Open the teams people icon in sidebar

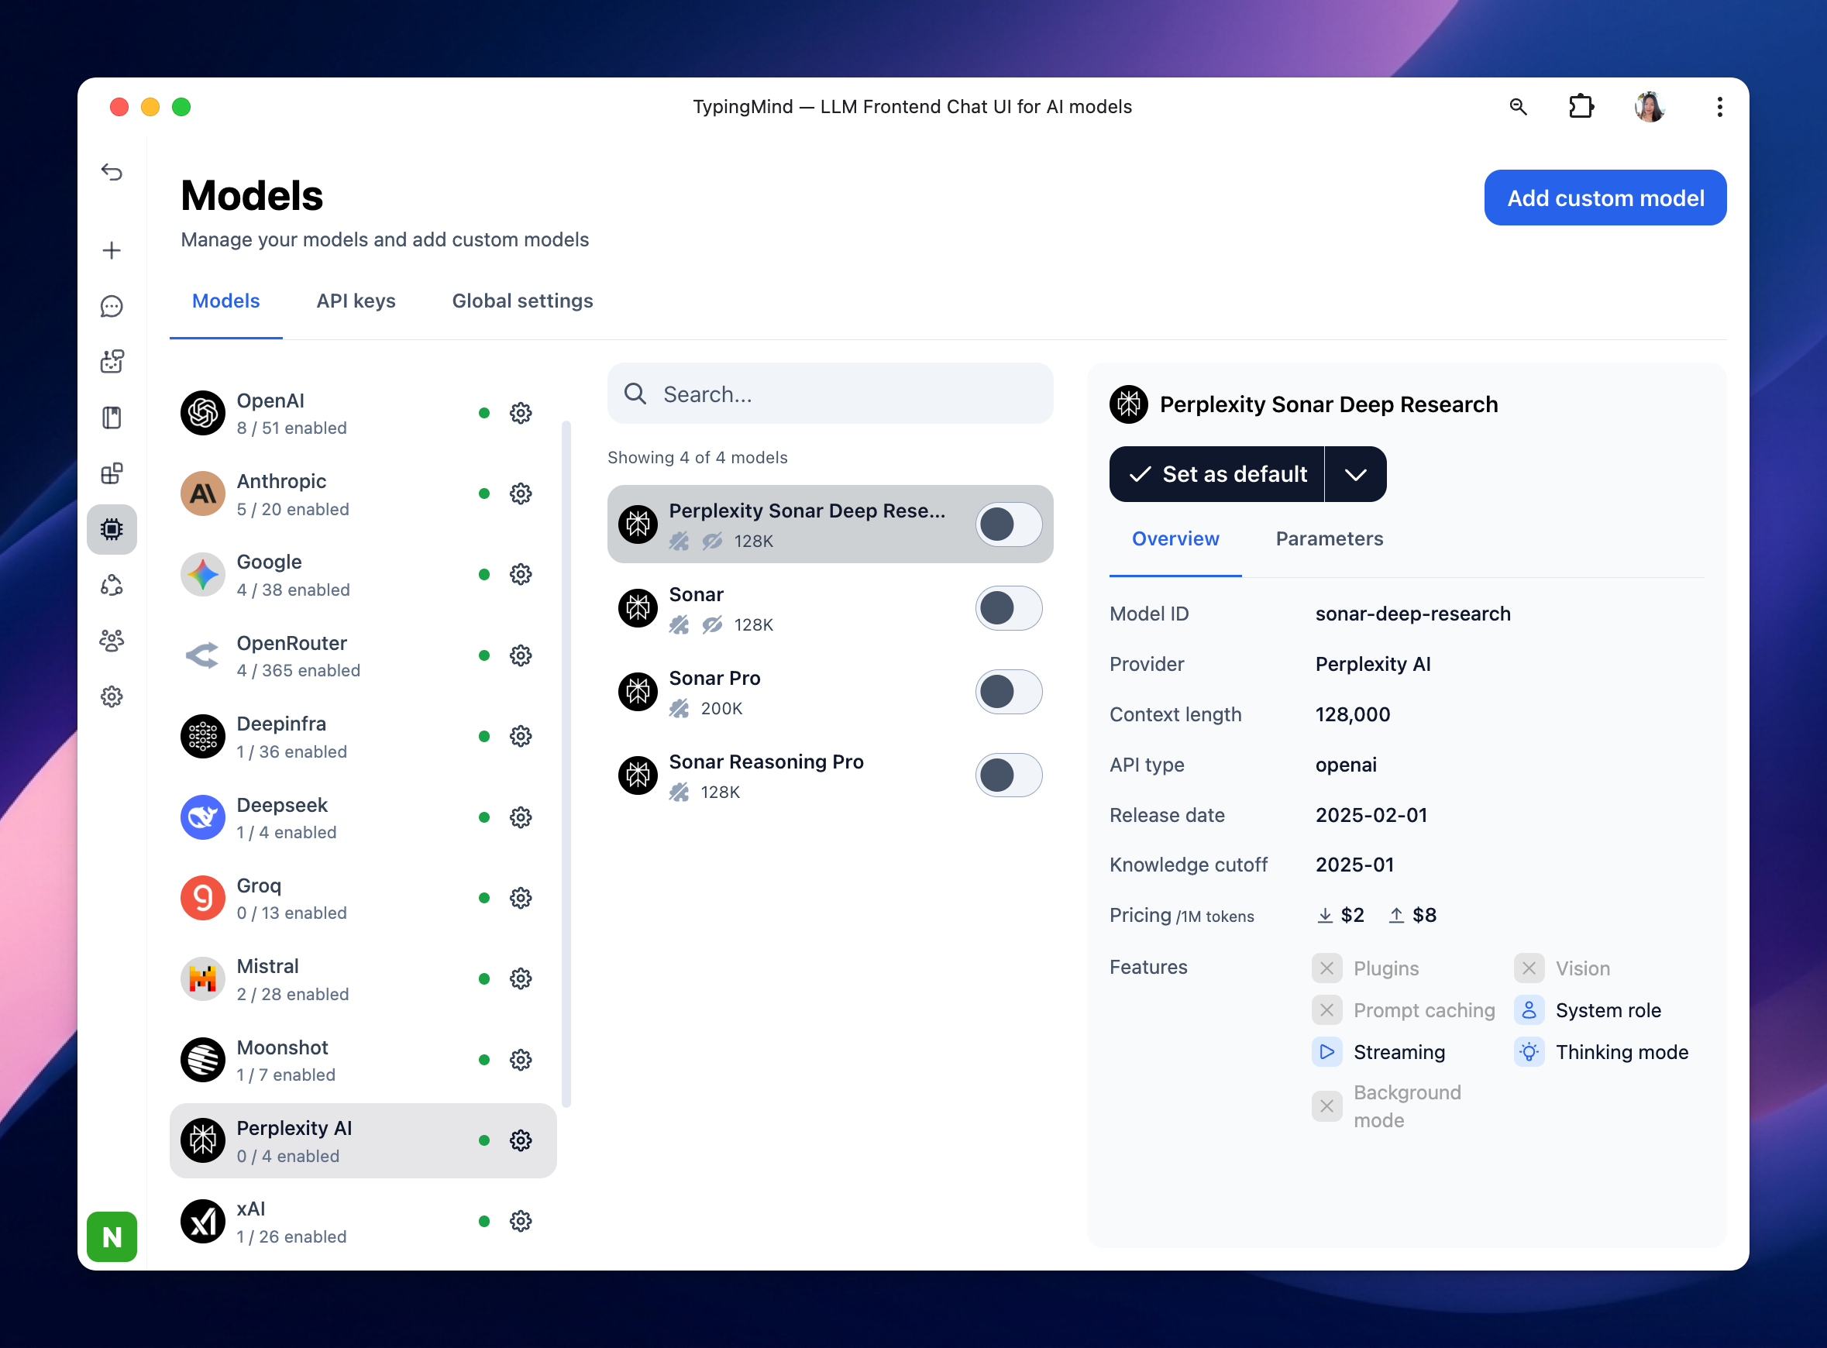coord(112,641)
